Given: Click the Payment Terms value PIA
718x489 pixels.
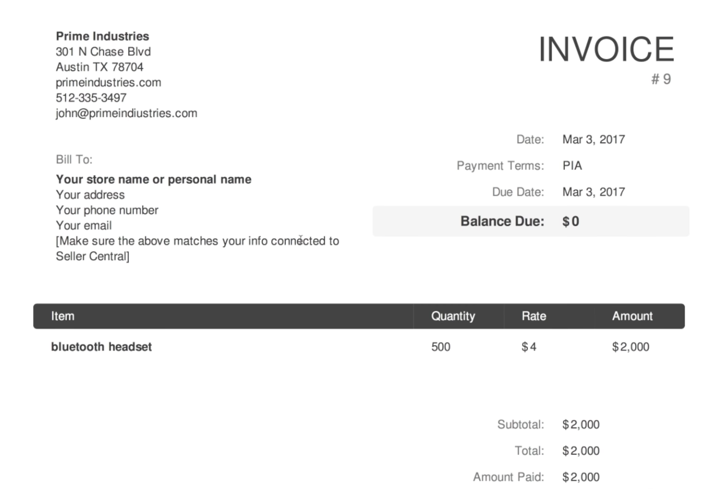Looking at the screenshot, I should pyautogui.click(x=572, y=166).
